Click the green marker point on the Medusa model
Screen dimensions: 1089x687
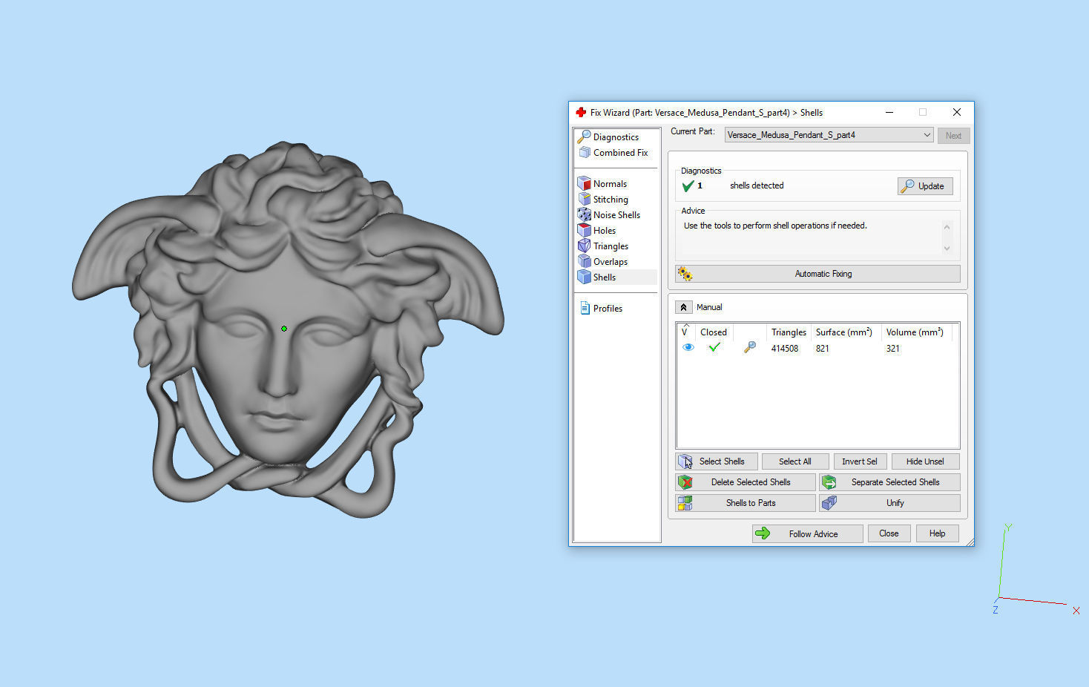click(284, 328)
